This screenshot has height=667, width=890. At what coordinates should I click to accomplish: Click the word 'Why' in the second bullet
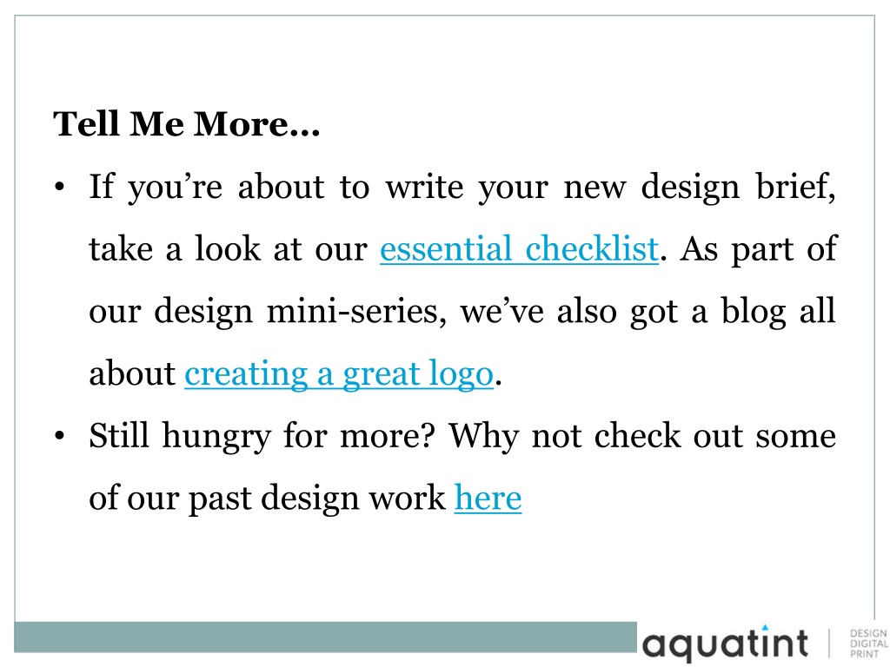[x=483, y=437]
